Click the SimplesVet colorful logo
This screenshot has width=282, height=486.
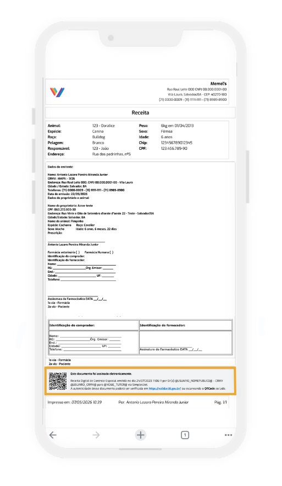click(x=57, y=91)
